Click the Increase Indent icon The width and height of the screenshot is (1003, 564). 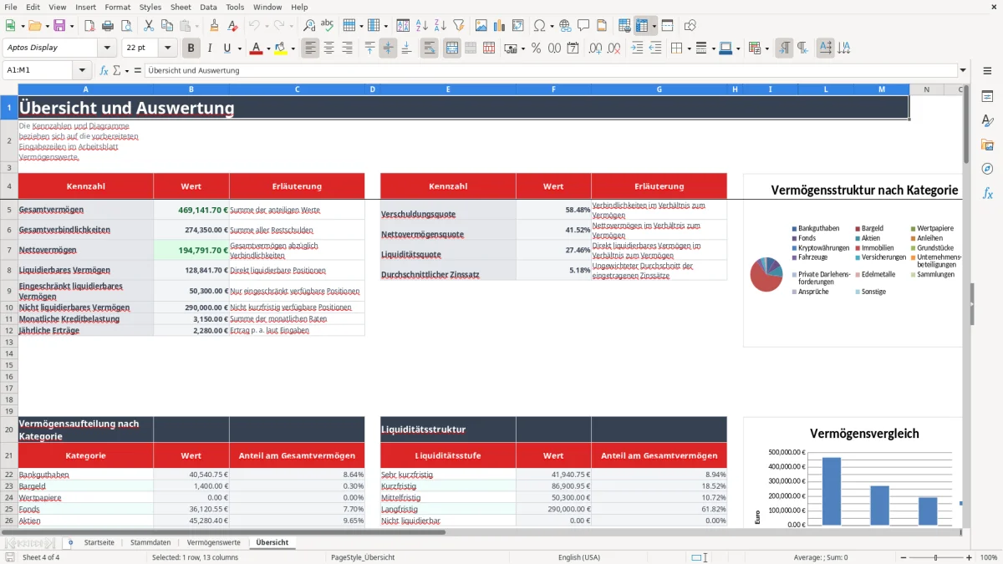pyautogui.click(x=637, y=48)
